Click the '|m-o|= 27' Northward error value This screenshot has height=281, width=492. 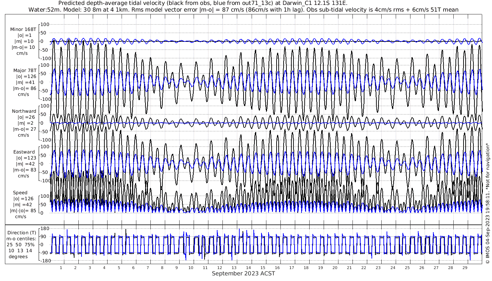[x=24, y=129]
